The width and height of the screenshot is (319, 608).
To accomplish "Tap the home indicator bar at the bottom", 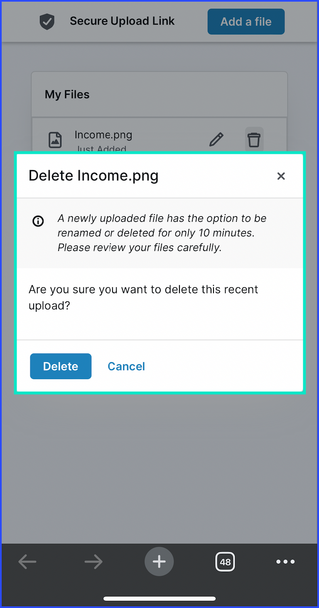I will (x=159, y=599).
